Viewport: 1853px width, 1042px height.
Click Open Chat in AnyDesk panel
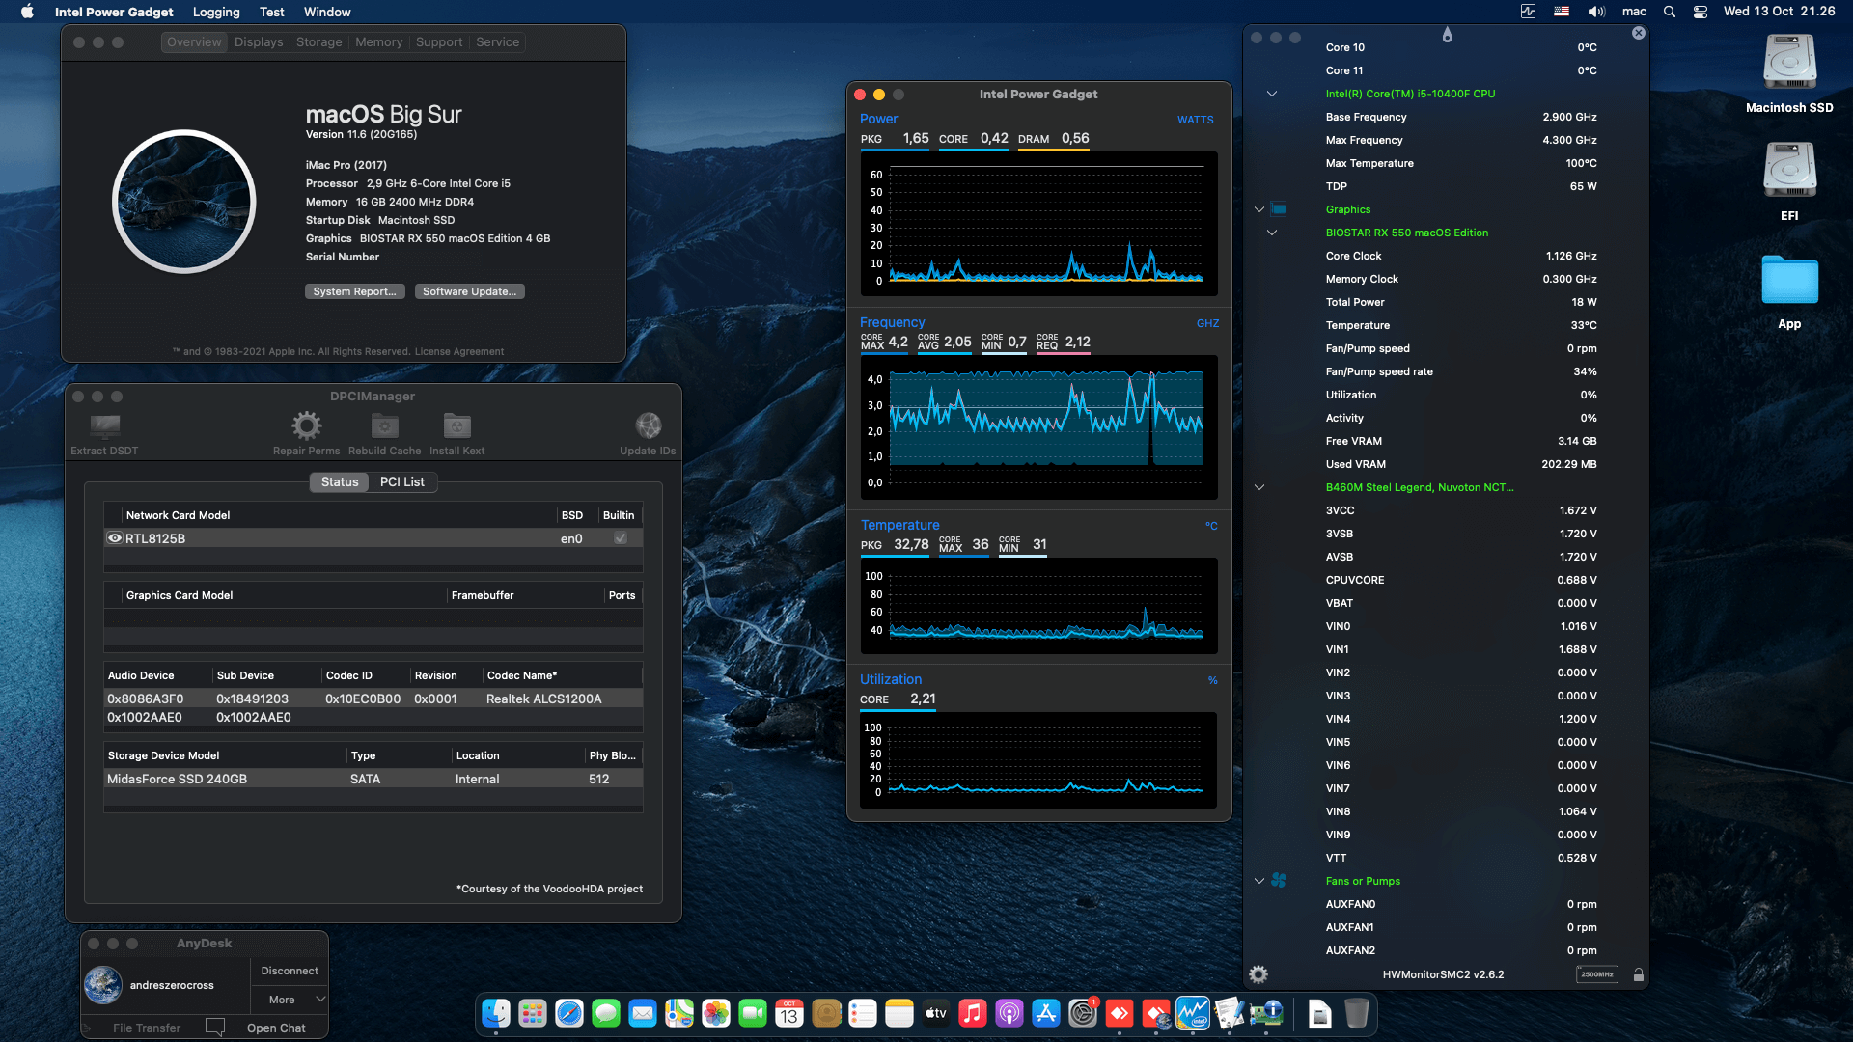pyautogui.click(x=276, y=1028)
